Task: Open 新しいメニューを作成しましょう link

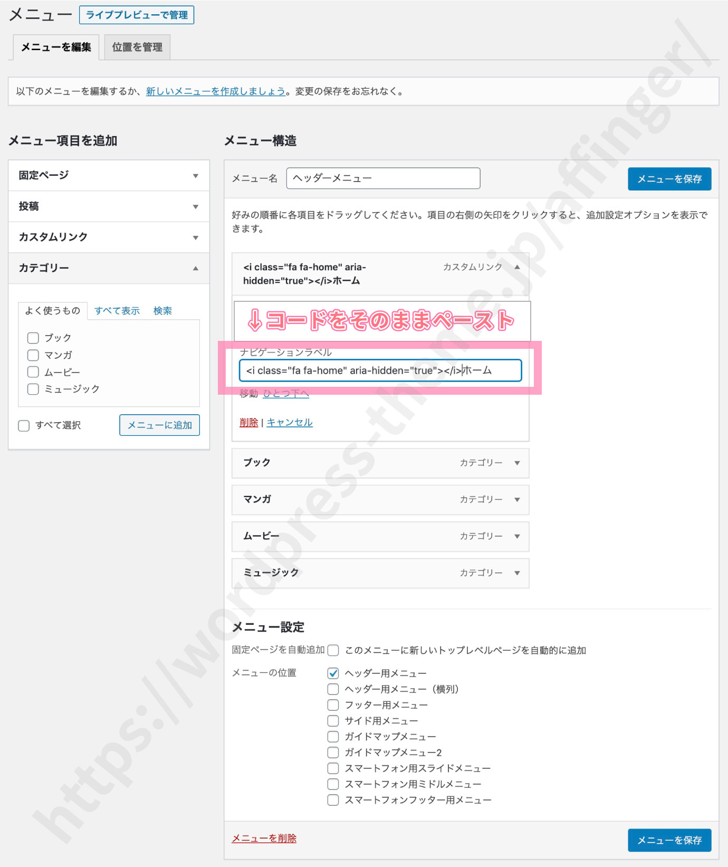Action: click(216, 91)
